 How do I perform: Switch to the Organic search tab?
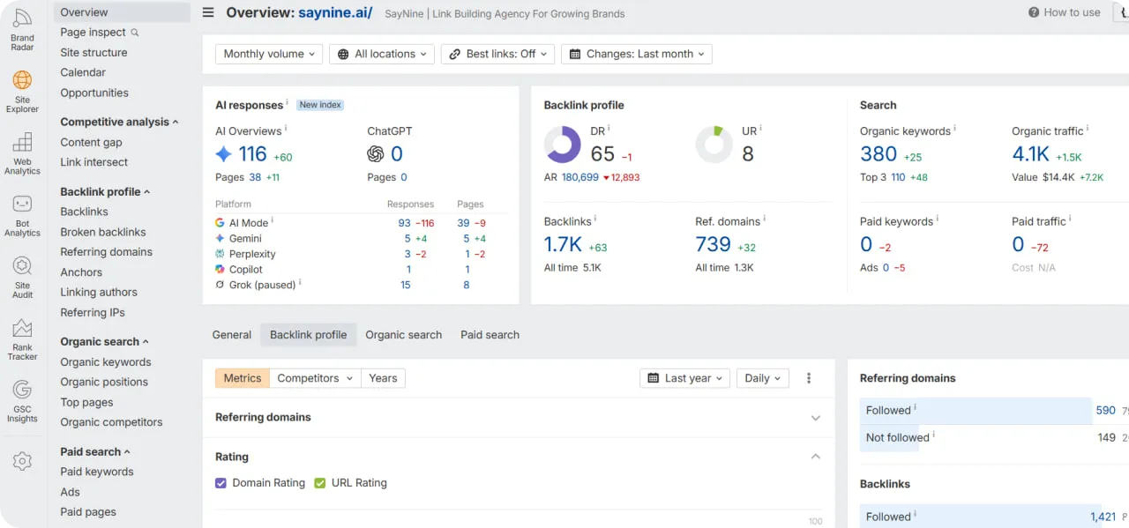point(403,335)
